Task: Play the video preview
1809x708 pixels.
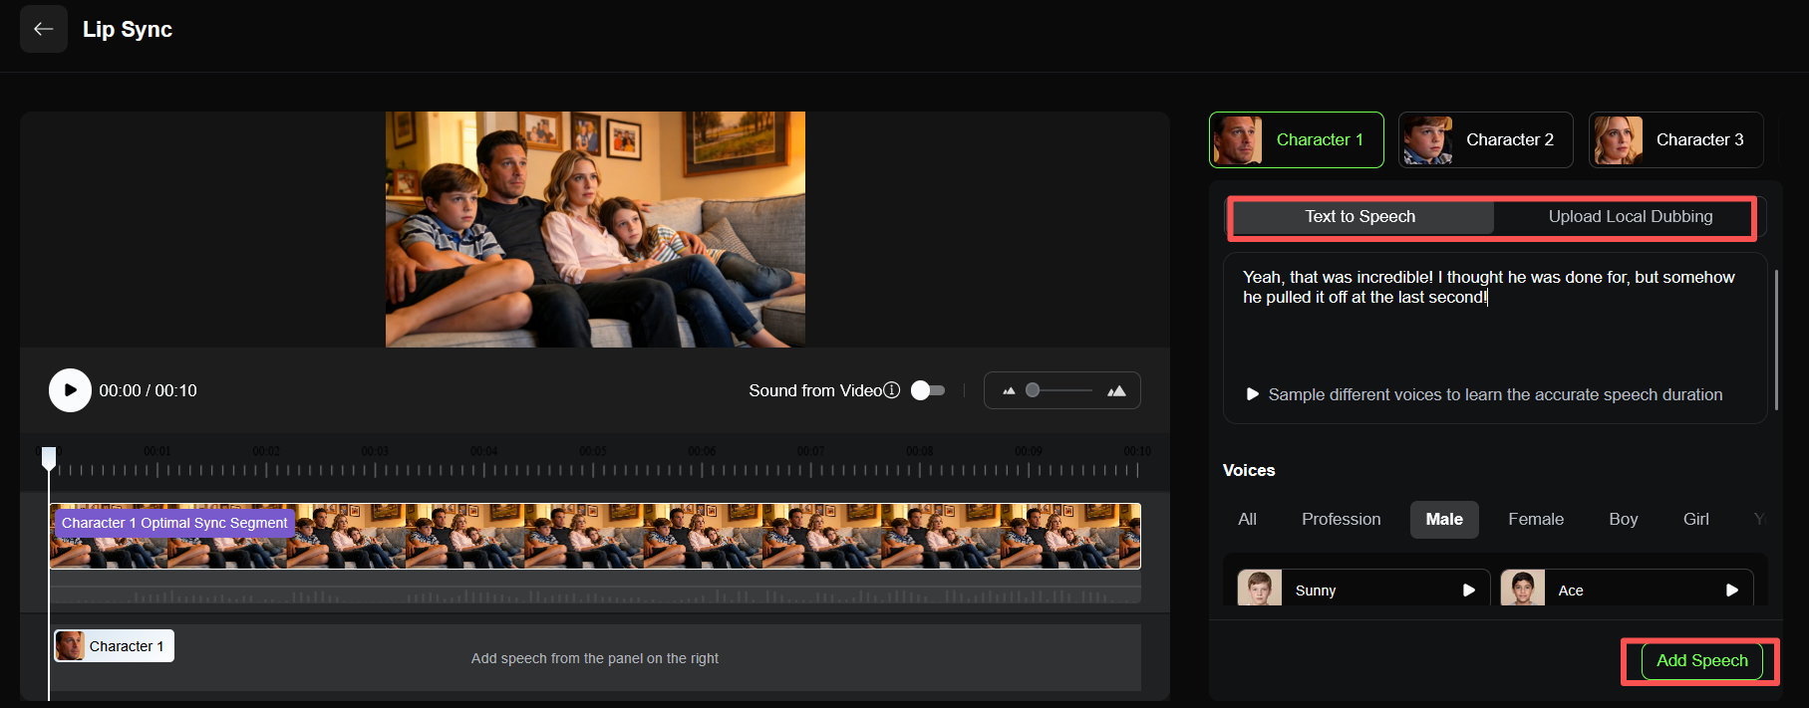Action: [x=70, y=390]
